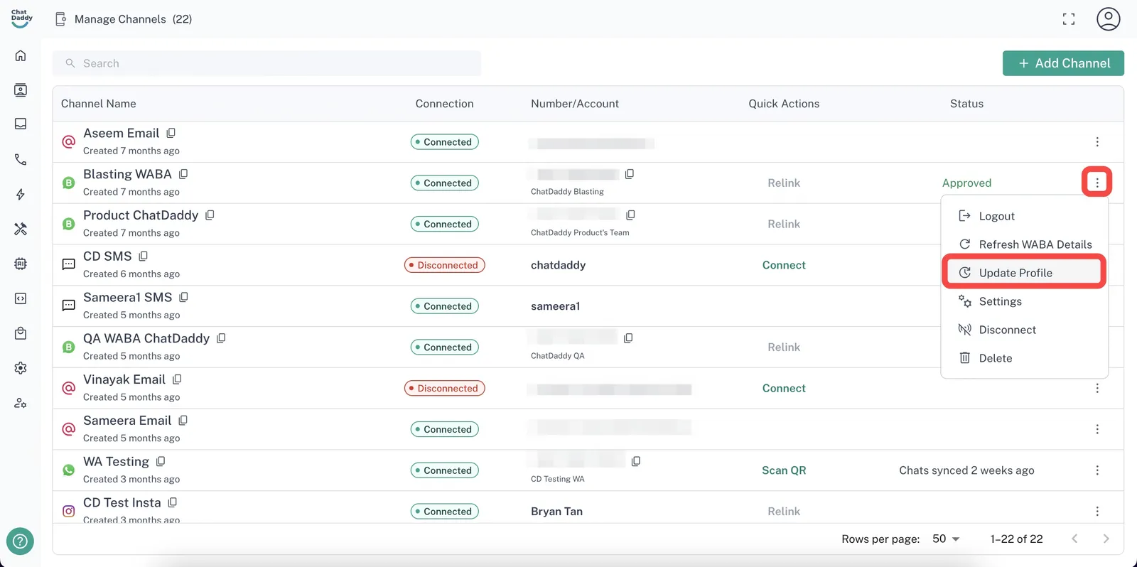Viewport: 1137px width, 567px height.
Task: Open the user profile avatar
Action: tap(1108, 19)
